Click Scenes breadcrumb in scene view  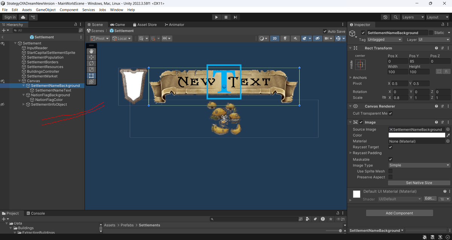pyautogui.click(x=95, y=31)
